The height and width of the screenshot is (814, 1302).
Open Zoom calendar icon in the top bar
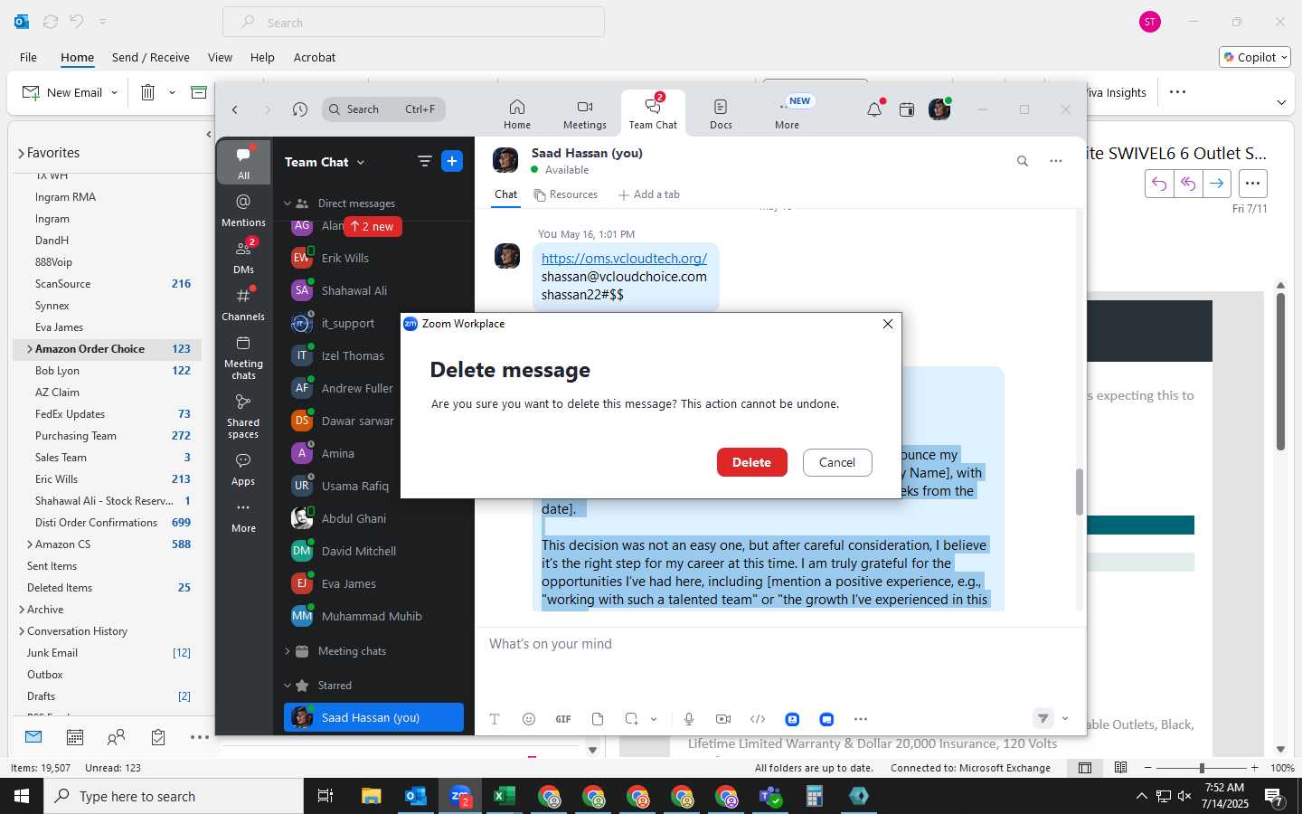coord(907,109)
